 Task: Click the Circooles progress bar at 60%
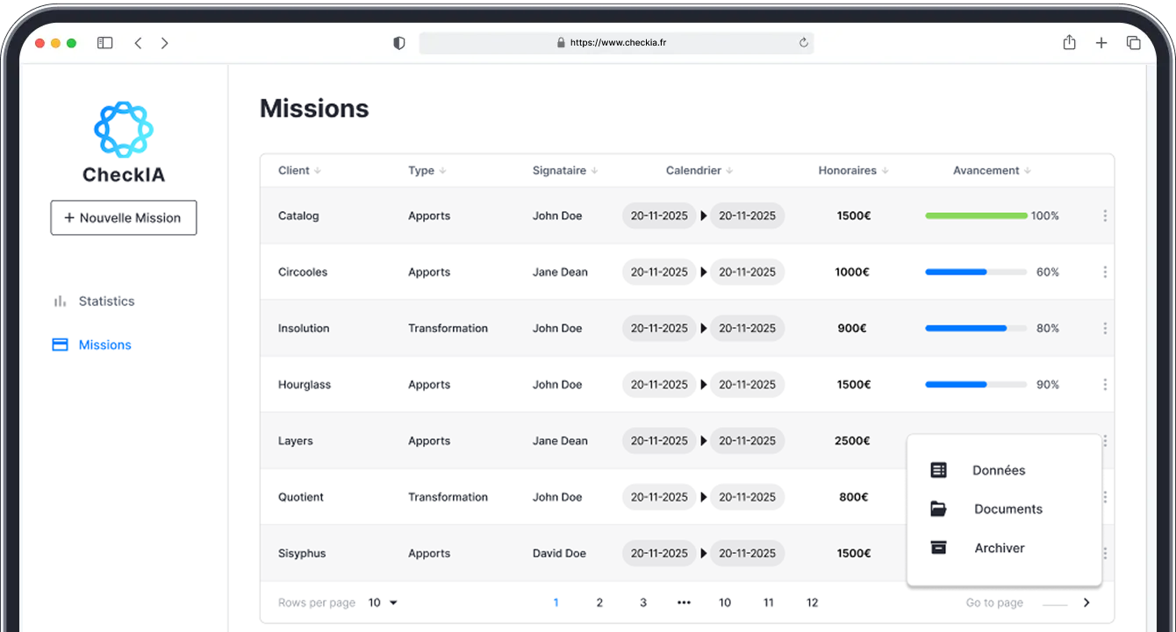tap(975, 273)
